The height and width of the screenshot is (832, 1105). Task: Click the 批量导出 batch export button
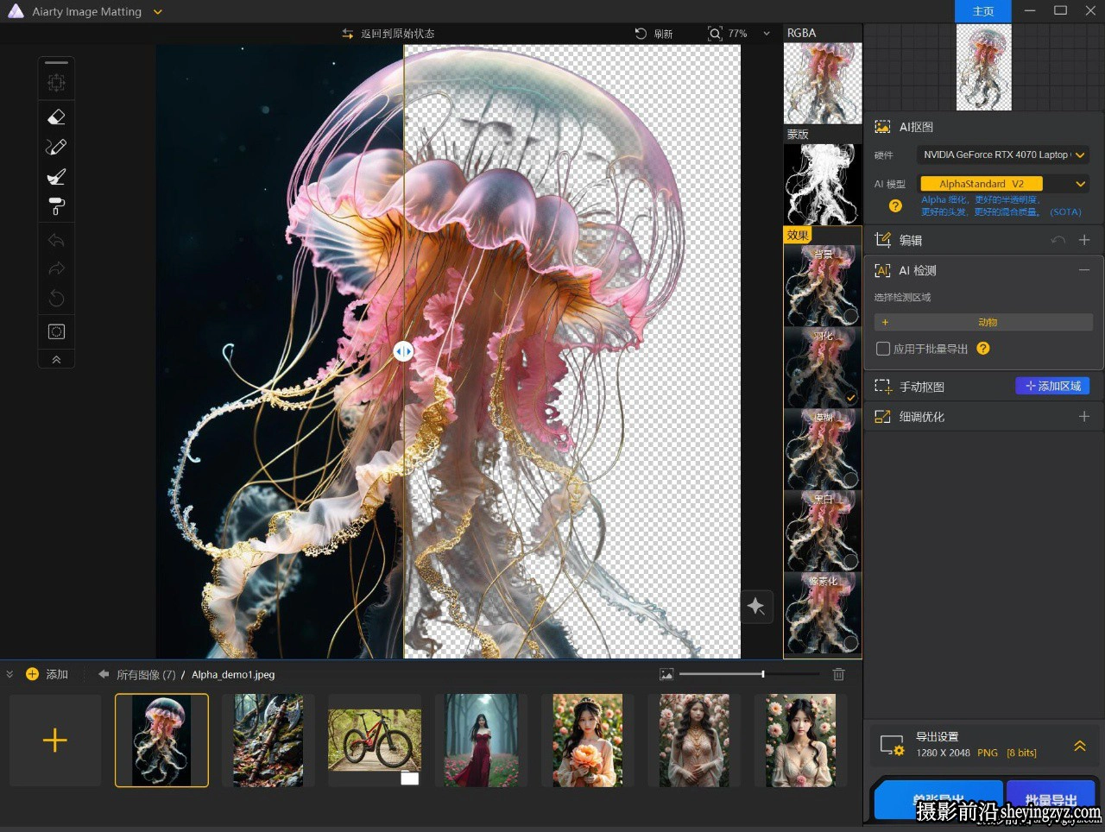click(1051, 800)
